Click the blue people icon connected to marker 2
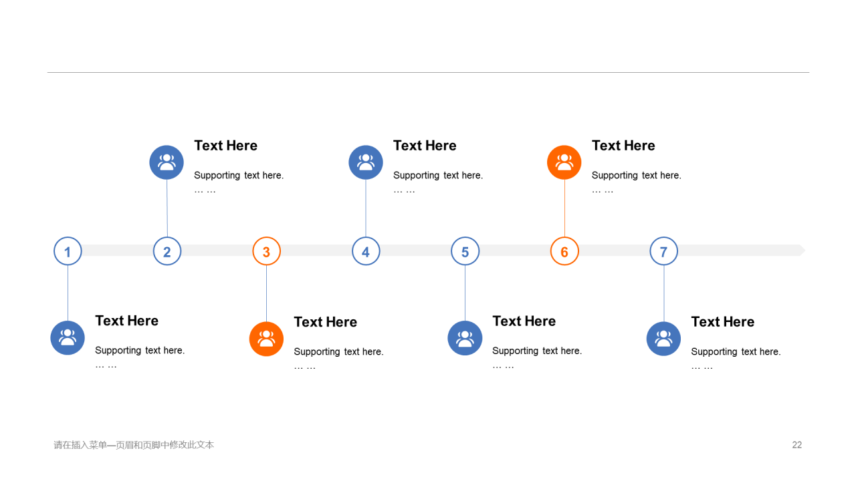 click(167, 162)
